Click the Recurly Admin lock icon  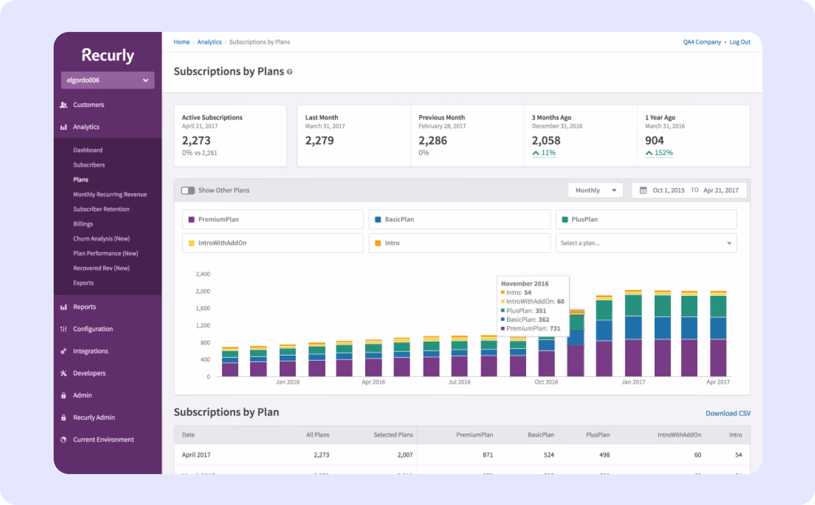pyautogui.click(x=63, y=417)
